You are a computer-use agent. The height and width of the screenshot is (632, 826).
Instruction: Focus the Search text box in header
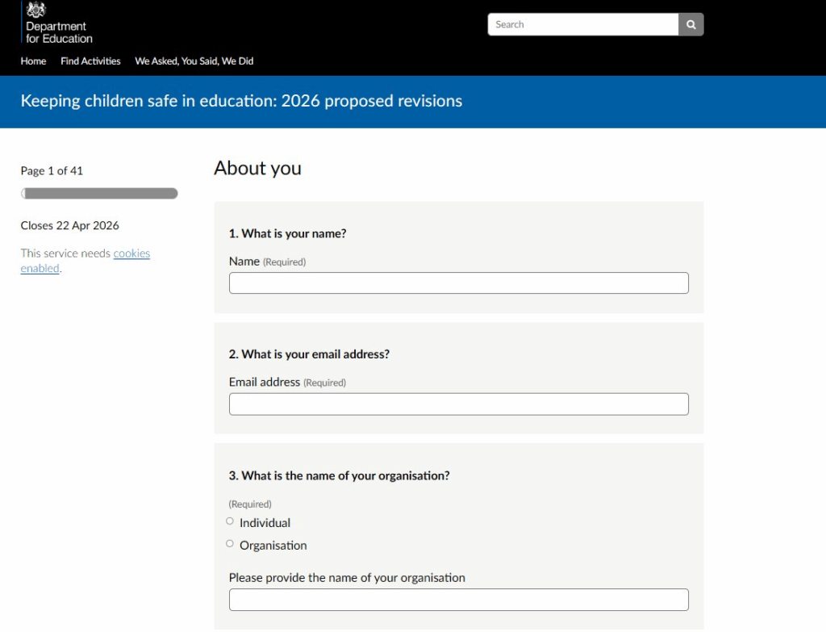(582, 25)
